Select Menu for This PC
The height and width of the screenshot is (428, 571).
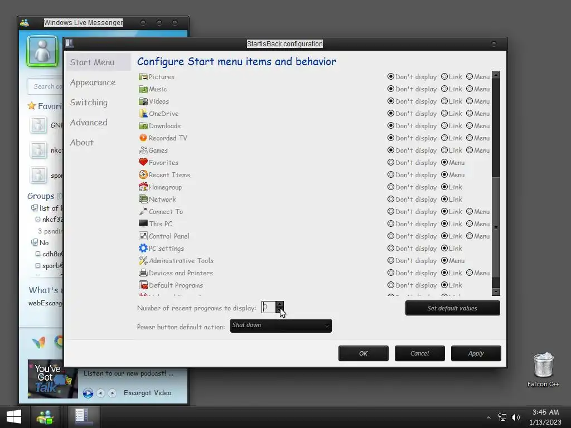tap(470, 224)
